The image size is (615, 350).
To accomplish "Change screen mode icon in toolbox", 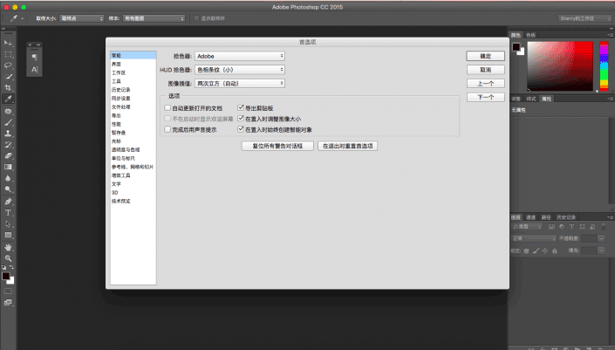I will point(8,303).
